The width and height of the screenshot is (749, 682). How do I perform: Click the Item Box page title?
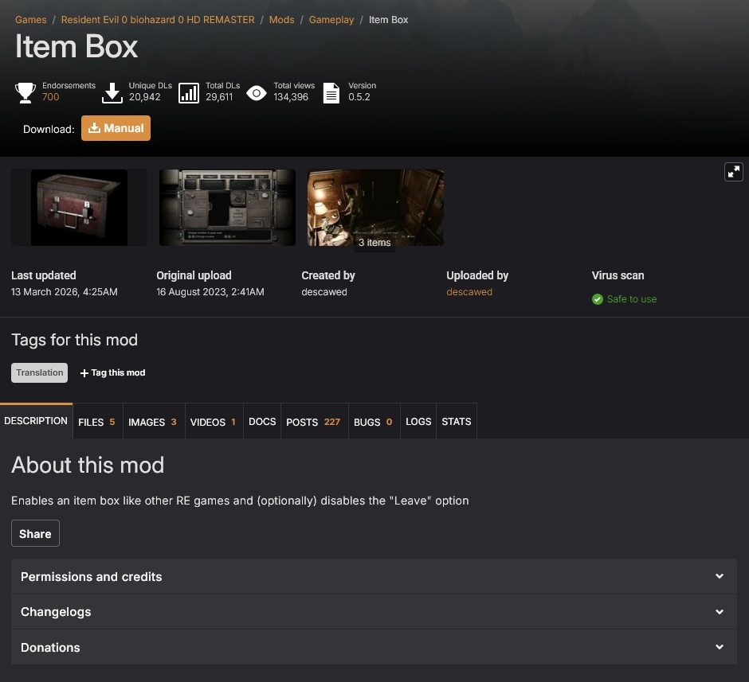(76, 47)
